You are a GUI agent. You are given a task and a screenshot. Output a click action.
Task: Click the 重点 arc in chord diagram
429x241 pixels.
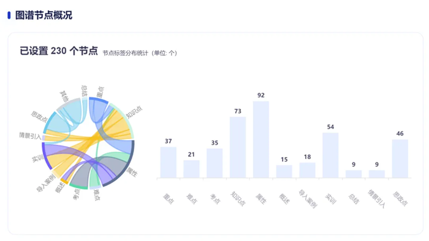[x=99, y=100]
